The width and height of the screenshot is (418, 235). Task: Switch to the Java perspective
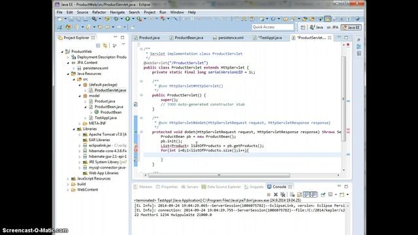[x=316, y=27]
